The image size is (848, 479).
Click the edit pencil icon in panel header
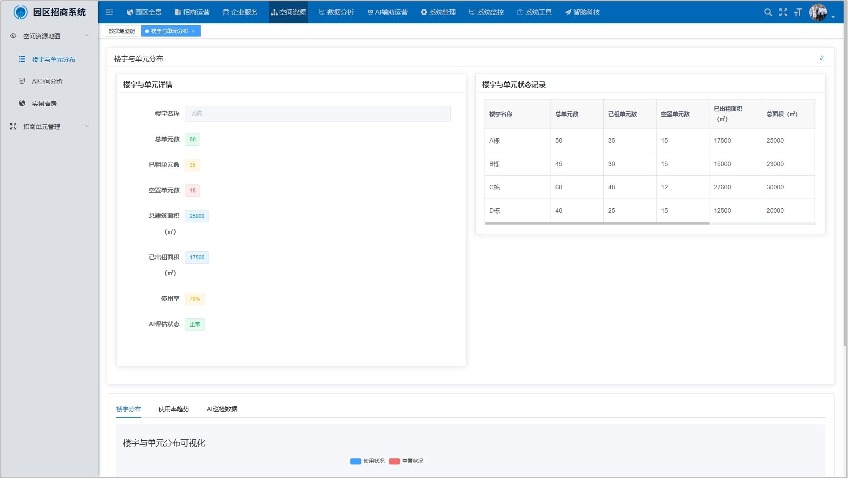coord(822,58)
